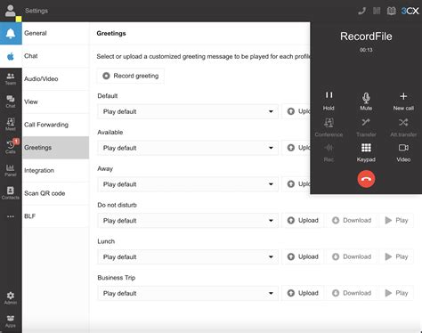Click the phone dialer icon in top bar
Image resolution: width=422 pixels, height=333 pixels.
coord(361,11)
